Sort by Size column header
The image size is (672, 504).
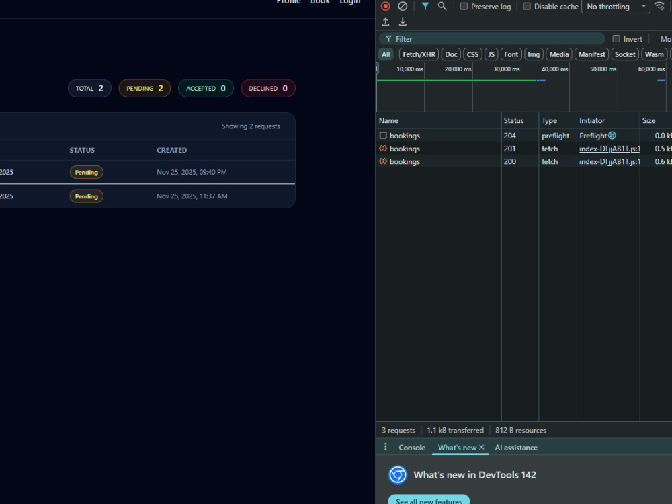pyautogui.click(x=656, y=120)
